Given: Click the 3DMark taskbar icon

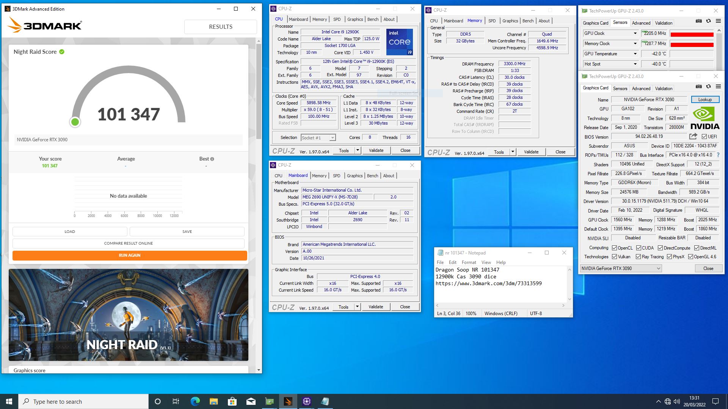Looking at the screenshot, I should (288, 401).
